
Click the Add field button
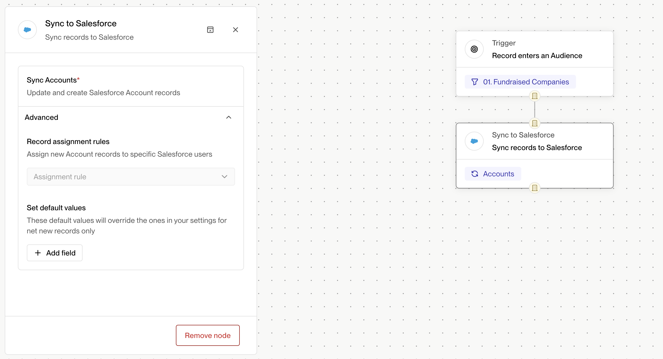point(55,253)
